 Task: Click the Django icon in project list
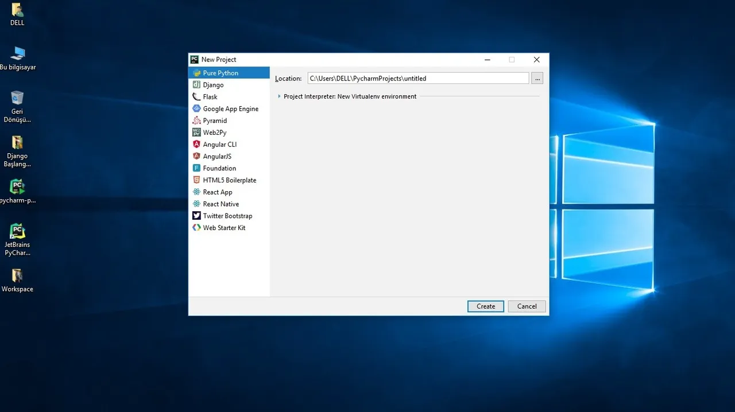[196, 85]
